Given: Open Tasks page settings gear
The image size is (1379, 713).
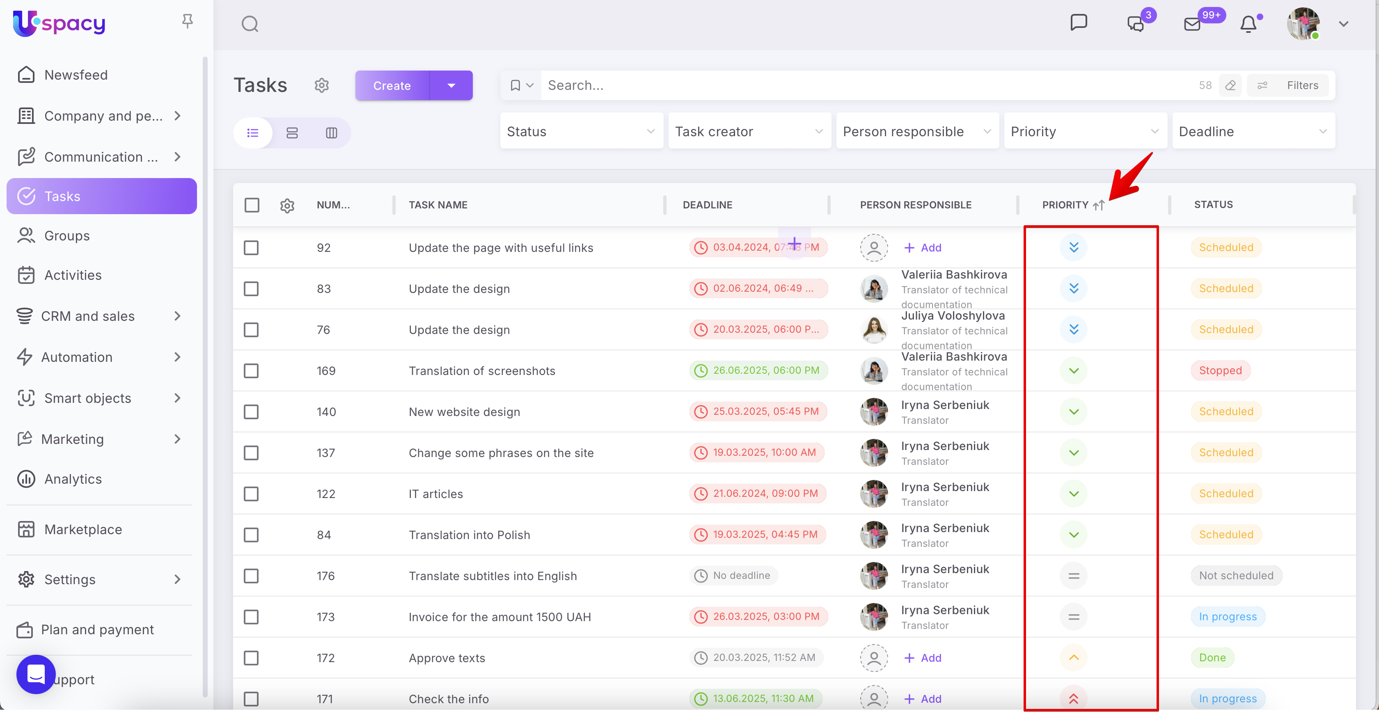Looking at the screenshot, I should pos(322,86).
